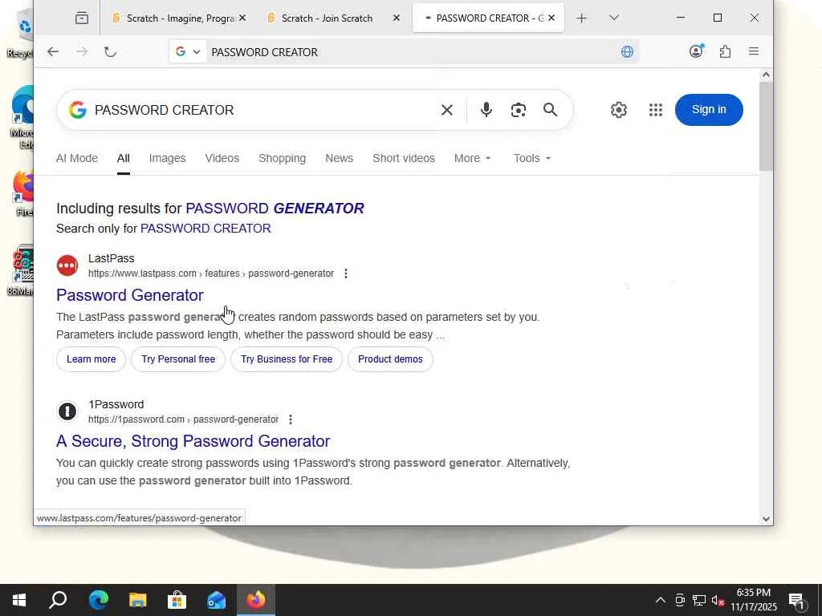
Task: Open the search engine selector dropdown
Action: [x=188, y=52]
